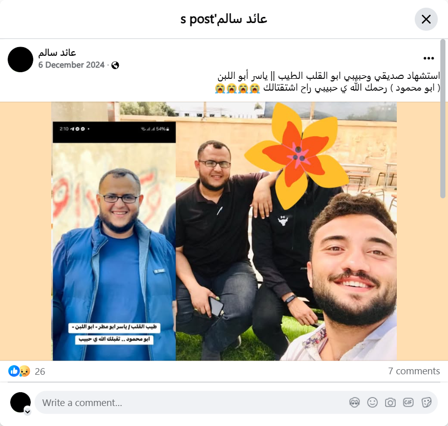This screenshot has width=448, height=426.
Task: Open the post photo in viewer
Action: (224, 231)
